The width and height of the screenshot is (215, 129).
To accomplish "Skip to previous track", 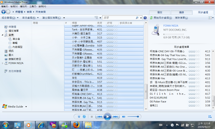I will click(99, 117).
